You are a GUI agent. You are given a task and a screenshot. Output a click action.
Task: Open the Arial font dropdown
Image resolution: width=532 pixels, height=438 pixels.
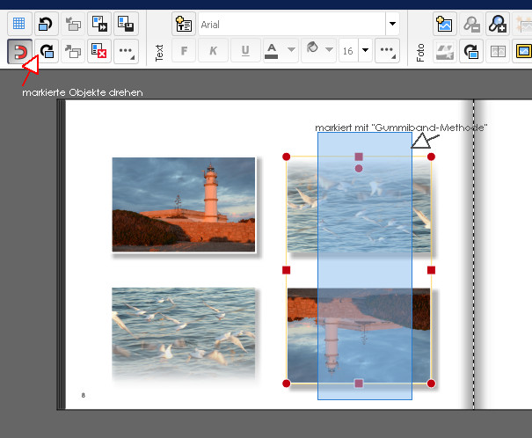pyautogui.click(x=392, y=24)
